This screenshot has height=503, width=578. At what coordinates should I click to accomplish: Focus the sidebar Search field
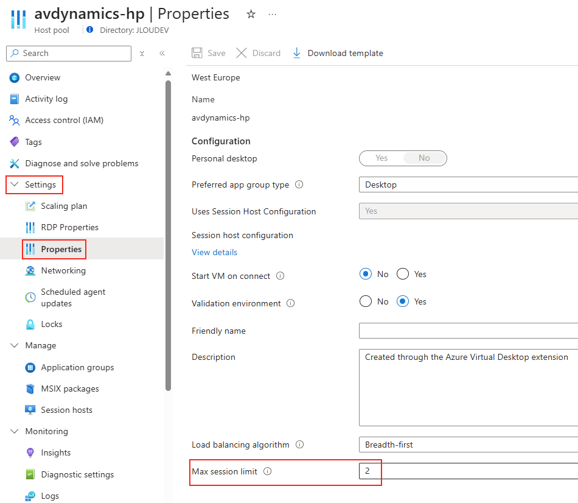point(69,54)
